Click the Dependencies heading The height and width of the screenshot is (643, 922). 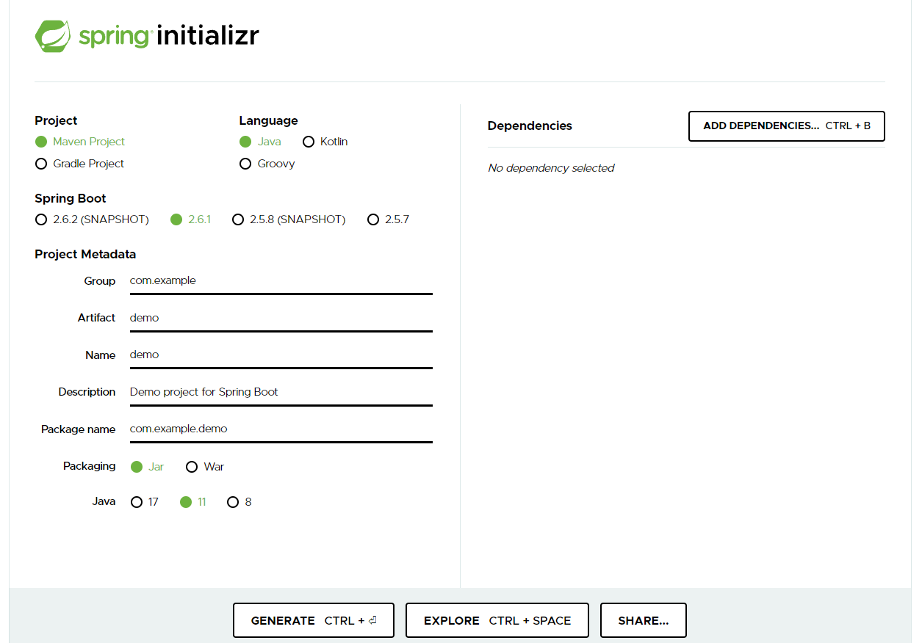click(x=530, y=126)
